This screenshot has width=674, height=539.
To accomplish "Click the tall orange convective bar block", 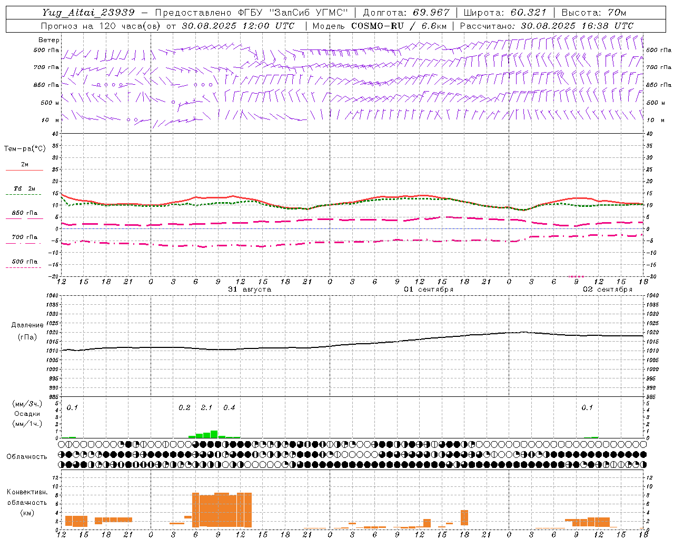I will [222, 510].
